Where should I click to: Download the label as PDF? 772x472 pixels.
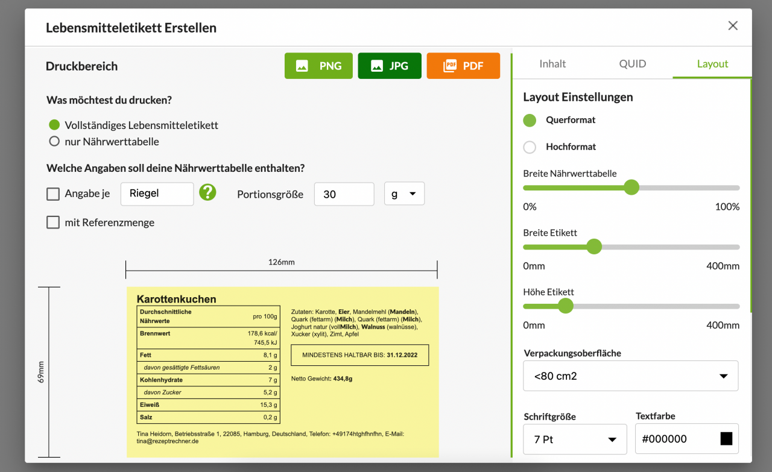(463, 66)
